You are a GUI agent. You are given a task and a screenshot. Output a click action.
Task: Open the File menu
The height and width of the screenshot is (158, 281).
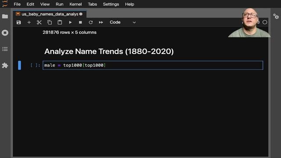click(x=17, y=4)
